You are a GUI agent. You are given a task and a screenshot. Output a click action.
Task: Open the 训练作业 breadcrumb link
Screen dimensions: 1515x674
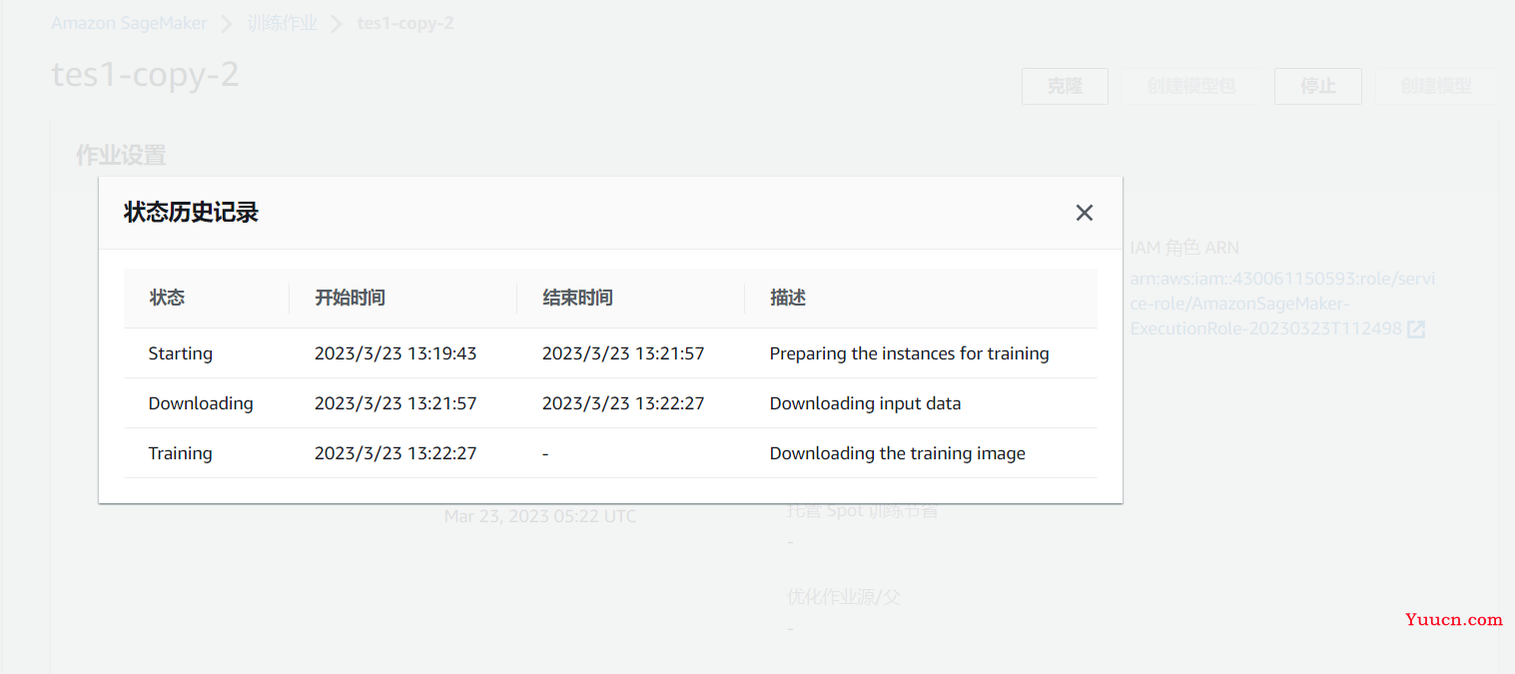click(x=283, y=23)
